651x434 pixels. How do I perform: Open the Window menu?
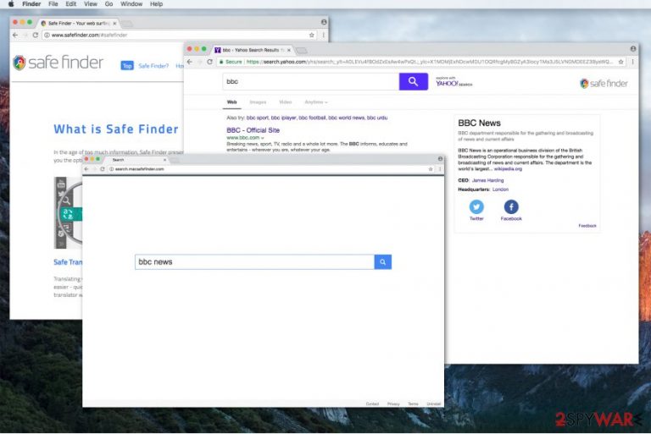point(131,3)
